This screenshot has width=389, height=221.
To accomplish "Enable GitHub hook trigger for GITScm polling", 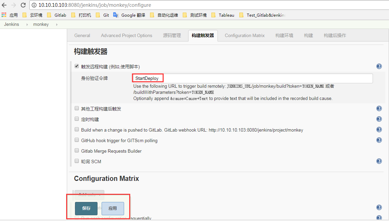I will click(77, 140).
